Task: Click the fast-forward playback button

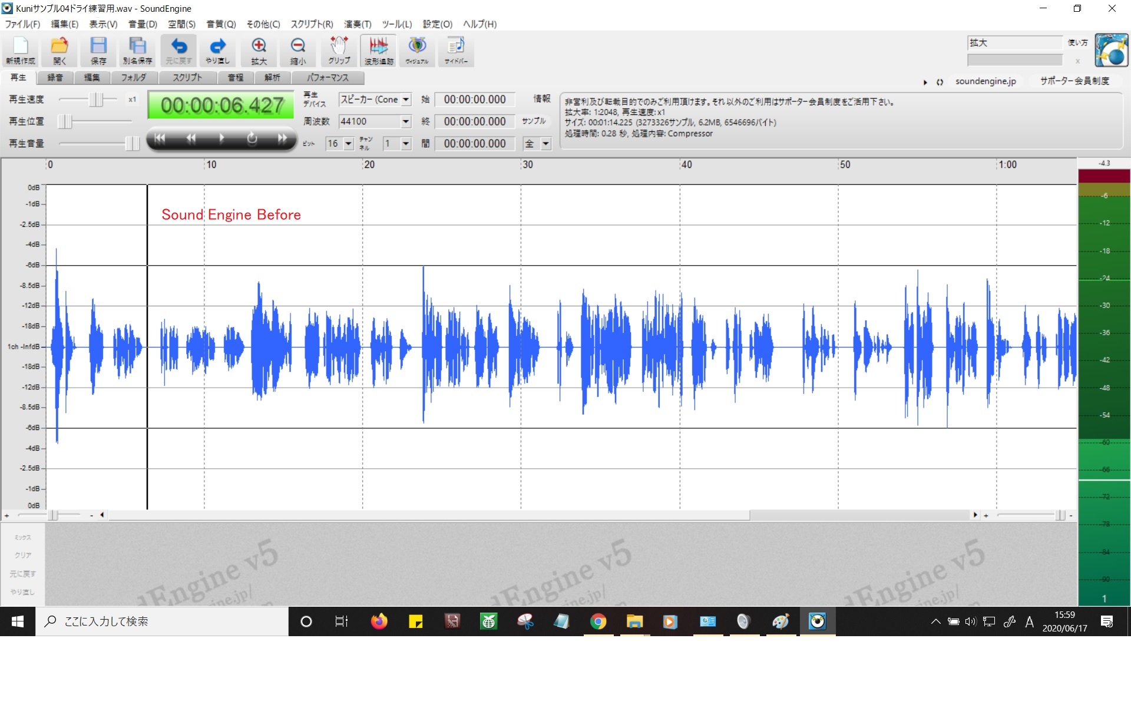Action: (x=283, y=138)
